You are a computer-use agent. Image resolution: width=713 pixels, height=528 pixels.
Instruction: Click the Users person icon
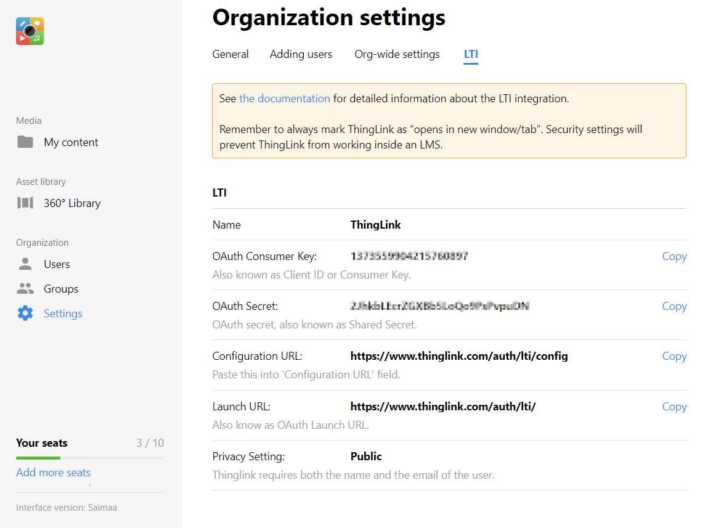[x=25, y=264]
